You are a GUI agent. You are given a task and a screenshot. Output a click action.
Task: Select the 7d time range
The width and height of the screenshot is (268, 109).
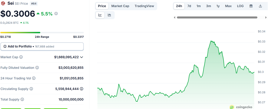[x=189, y=6]
